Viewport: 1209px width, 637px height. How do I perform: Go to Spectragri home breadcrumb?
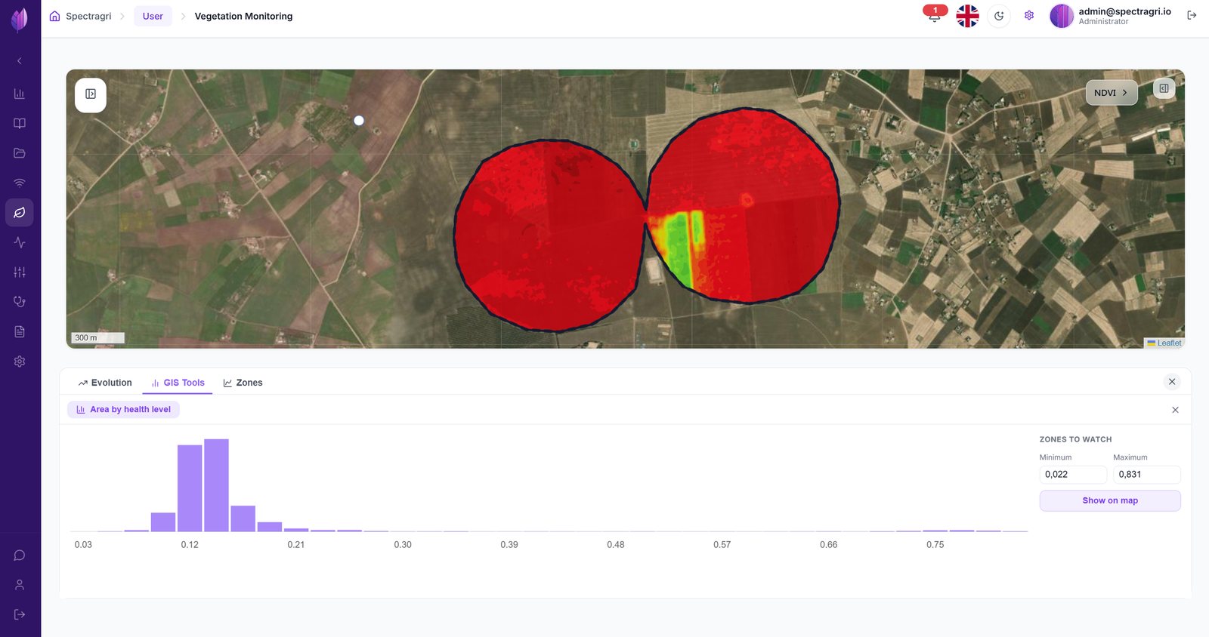click(80, 16)
